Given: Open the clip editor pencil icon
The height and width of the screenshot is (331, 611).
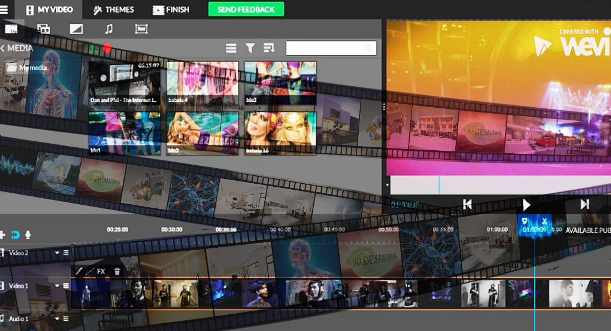Looking at the screenshot, I should click(x=78, y=271).
